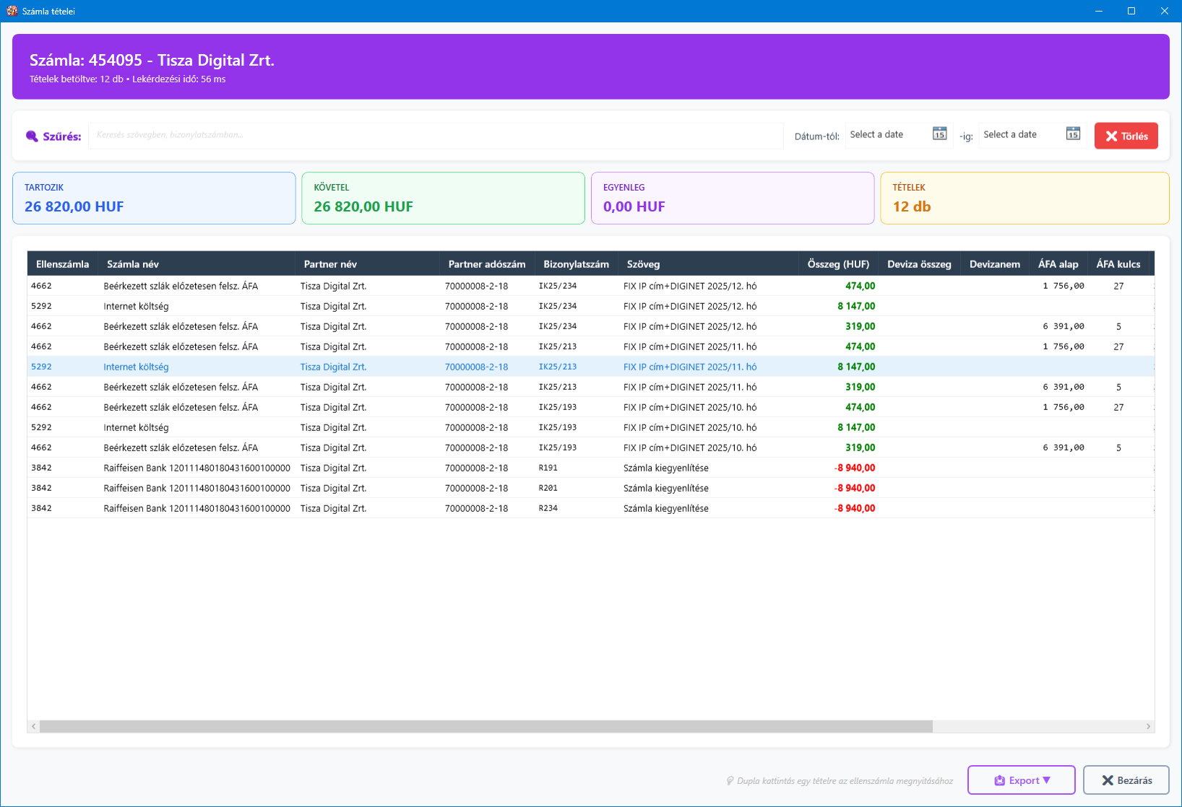Click the purple magnifier Szűrés icon
Image resolution: width=1182 pixels, height=807 pixels.
pos(32,136)
